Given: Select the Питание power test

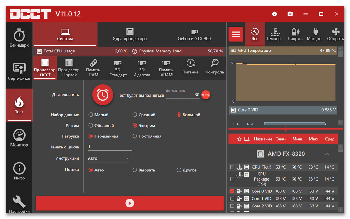Looking at the screenshot, I should [x=190, y=67].
